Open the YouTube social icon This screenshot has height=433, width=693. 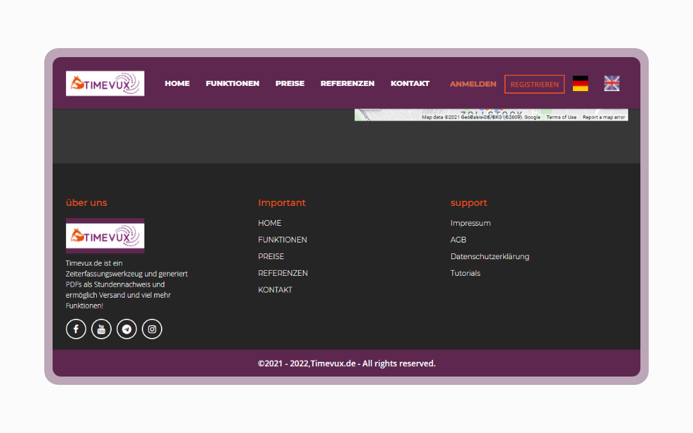(101, 329)
